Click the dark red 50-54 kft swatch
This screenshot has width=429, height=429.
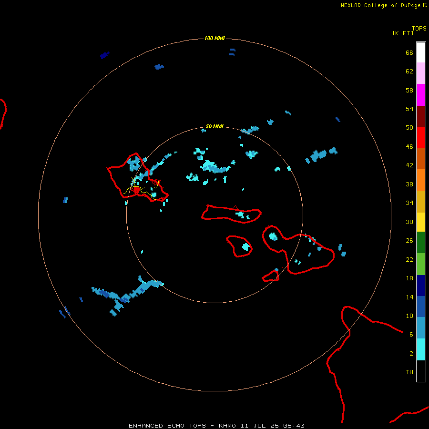tap(421, 116)
